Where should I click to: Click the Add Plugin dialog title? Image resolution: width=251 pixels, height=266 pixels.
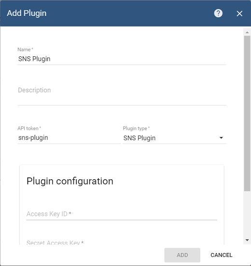(27, 13)
